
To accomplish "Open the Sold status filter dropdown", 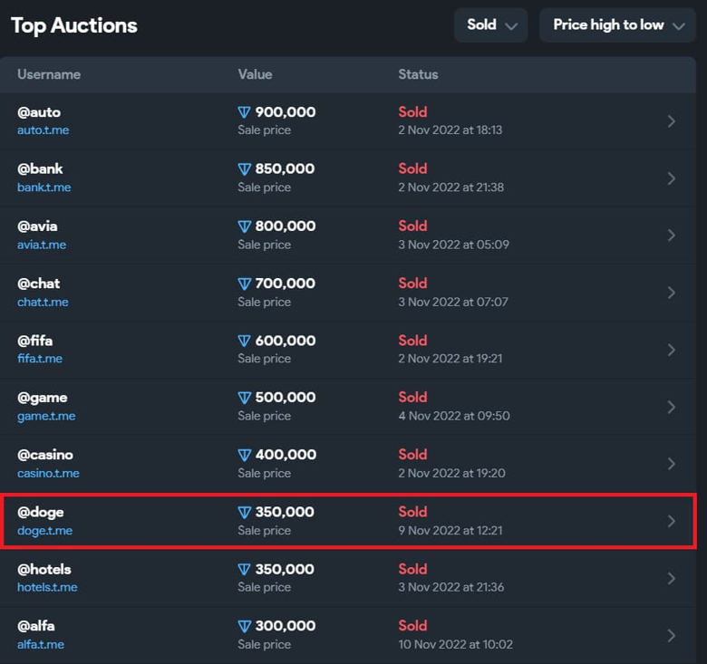I will click(x=491, y=25).
